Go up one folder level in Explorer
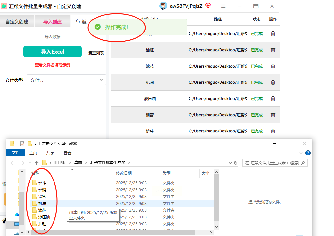Image resolution: width=334 pixels, height=236 pixels. (37, 163)
